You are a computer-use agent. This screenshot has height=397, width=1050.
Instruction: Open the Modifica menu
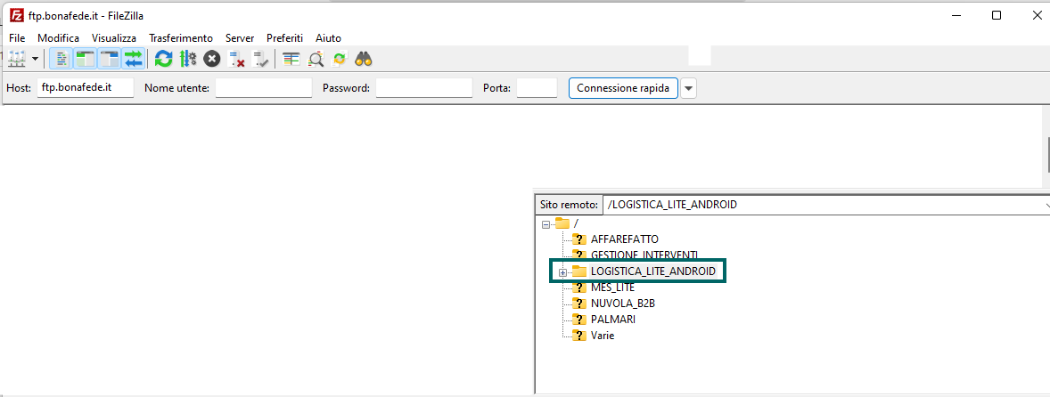coord(58,38)
